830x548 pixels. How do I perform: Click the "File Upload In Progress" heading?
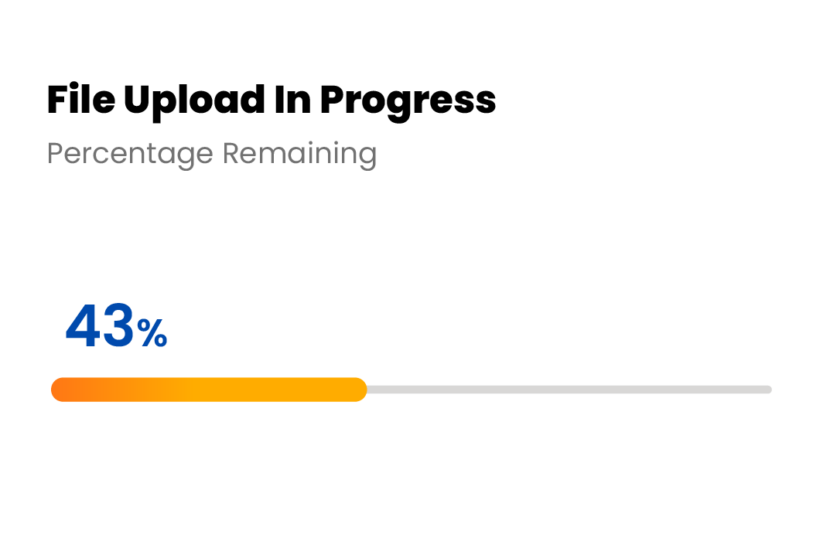click(271, 101)
